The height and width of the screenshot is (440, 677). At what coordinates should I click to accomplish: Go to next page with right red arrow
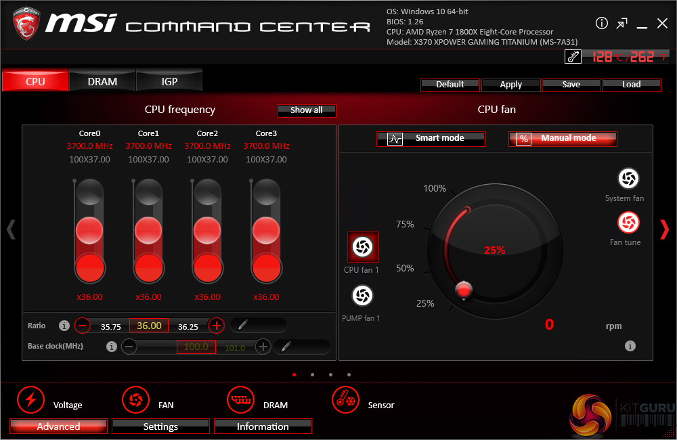point(665,229)
